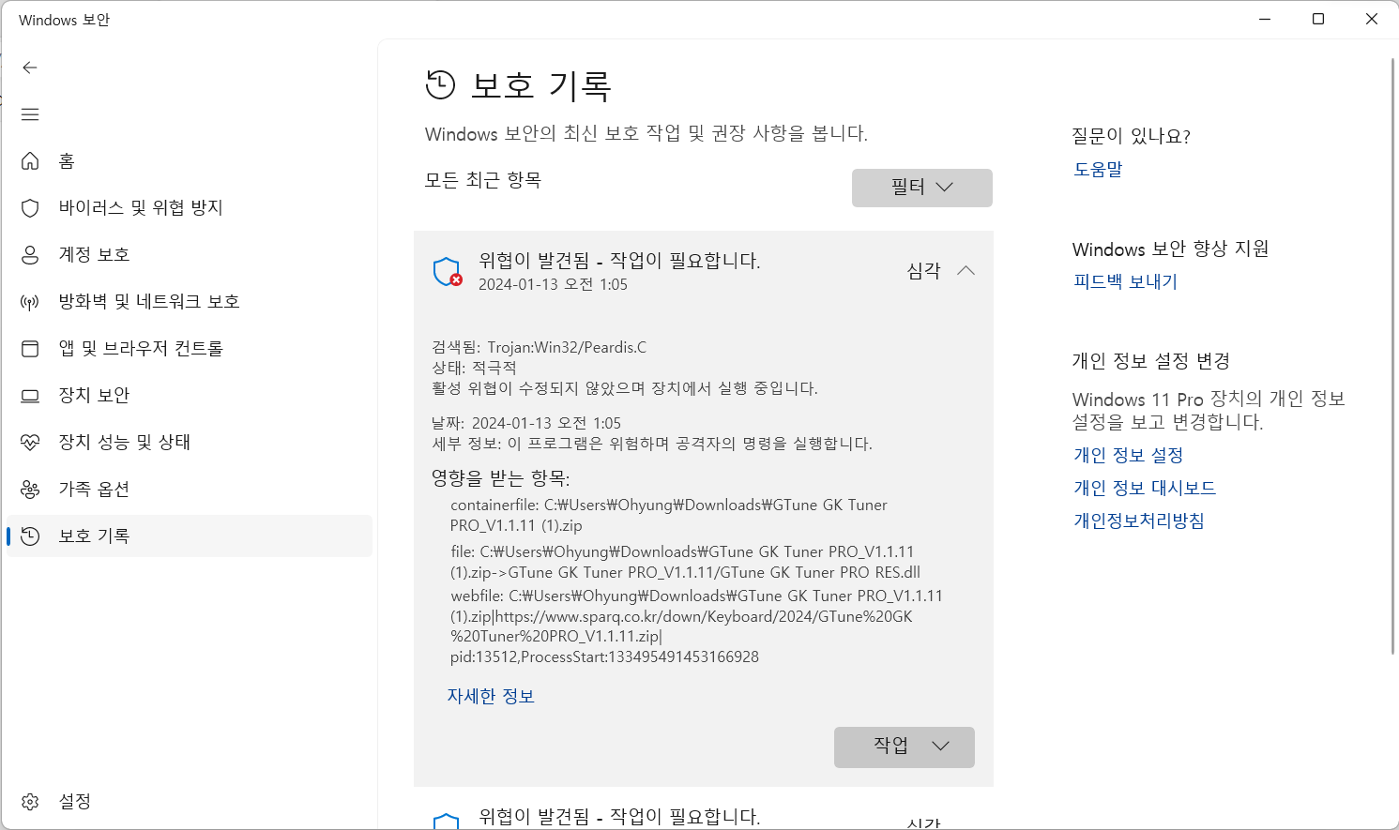
Task: Open the 홈 navigation item
Action: coord(190,161)
